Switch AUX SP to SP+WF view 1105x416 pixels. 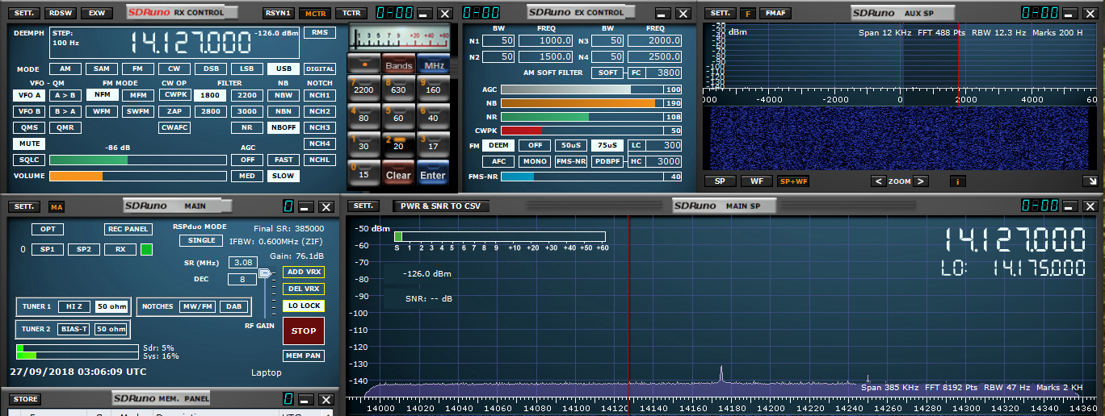pyautogui.click(x=793, y=181)
